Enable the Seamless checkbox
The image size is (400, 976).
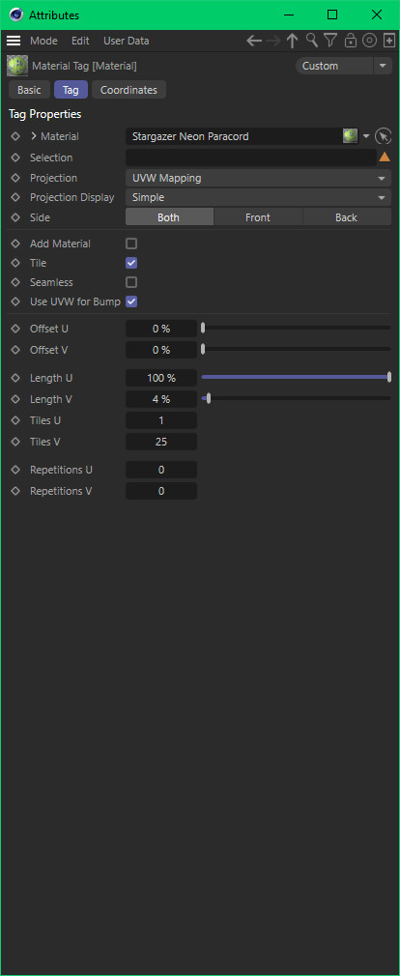click(x=131, y=282)
